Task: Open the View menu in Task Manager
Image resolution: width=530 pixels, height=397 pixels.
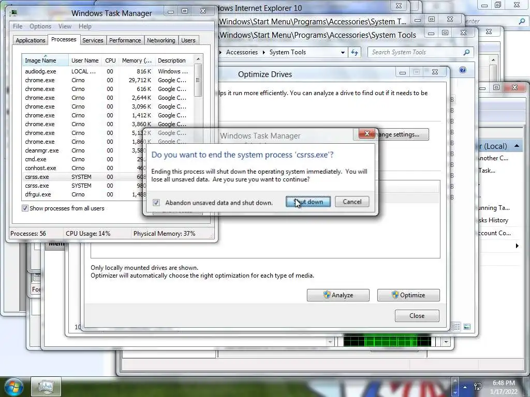Action: (x=65, y=26)
